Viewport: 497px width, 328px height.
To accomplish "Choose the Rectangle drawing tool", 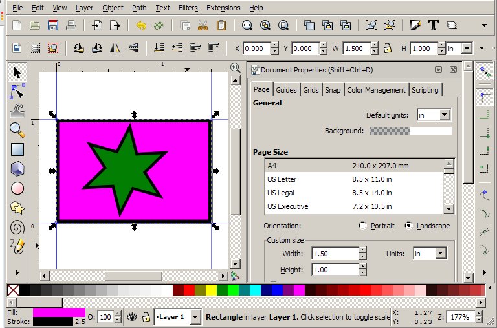I will (x=17, y=149).
